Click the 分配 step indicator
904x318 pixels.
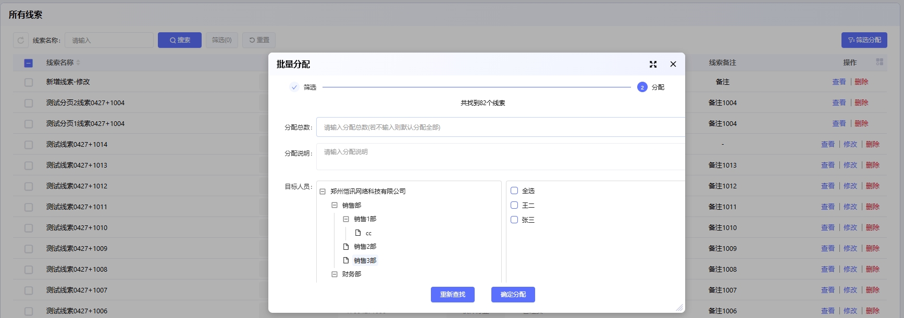click(x=642, y=87)
